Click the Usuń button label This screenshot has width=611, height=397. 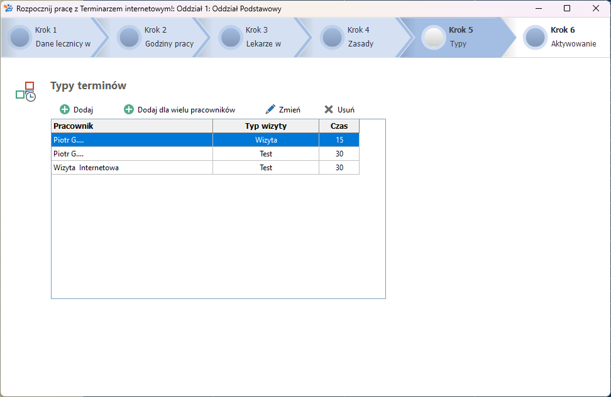pos(346,110)
